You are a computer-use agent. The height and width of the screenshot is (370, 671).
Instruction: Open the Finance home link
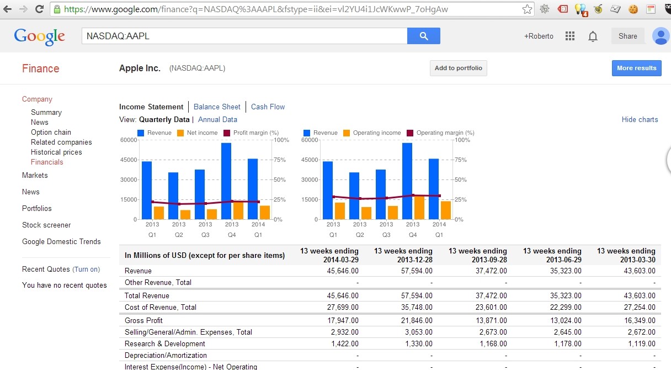click(x=40, y=68)
